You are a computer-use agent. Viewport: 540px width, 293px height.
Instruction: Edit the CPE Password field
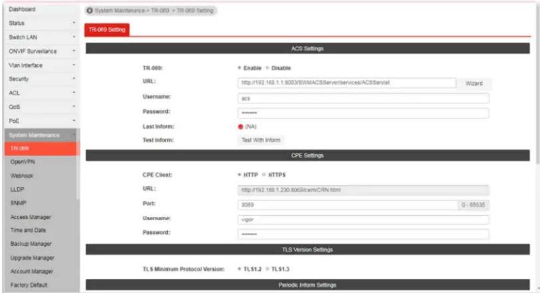pos(363,234)
